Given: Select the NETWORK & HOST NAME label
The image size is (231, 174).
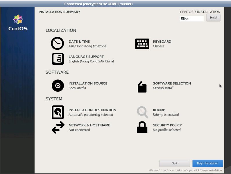Looking at the screenshot, I should [89, 125].
